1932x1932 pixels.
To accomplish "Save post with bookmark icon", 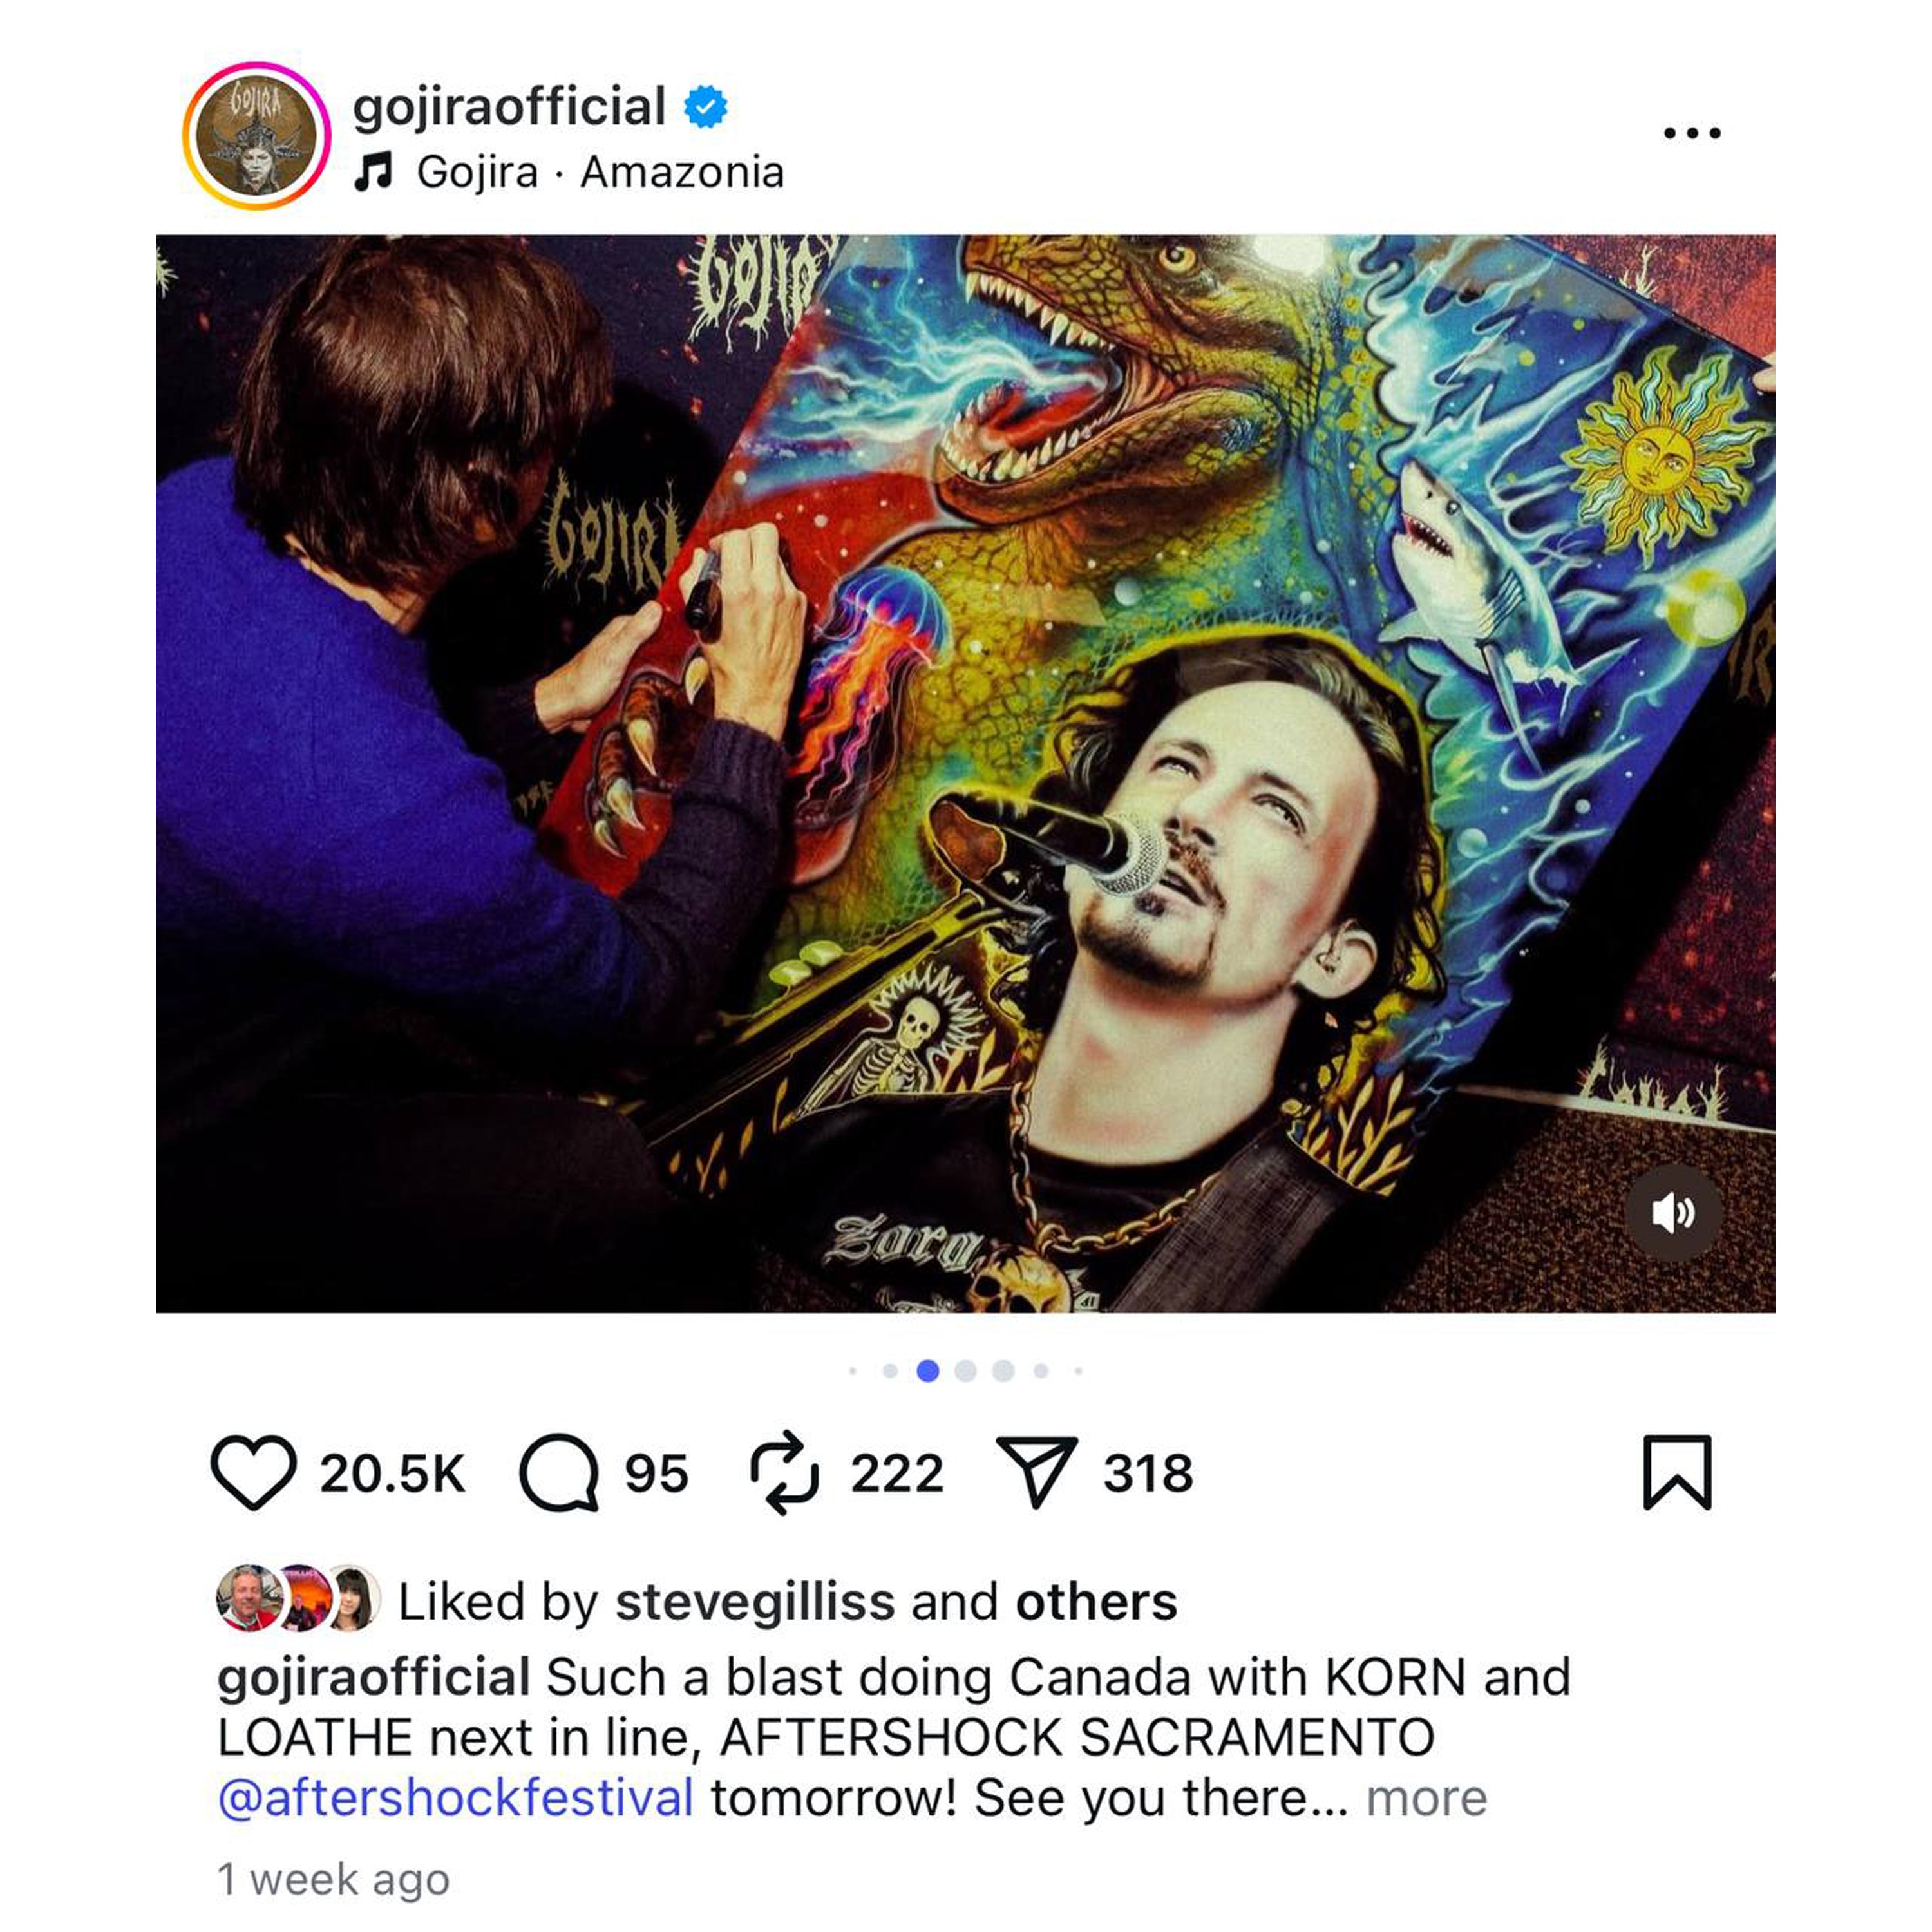I will (1678, 1472).
